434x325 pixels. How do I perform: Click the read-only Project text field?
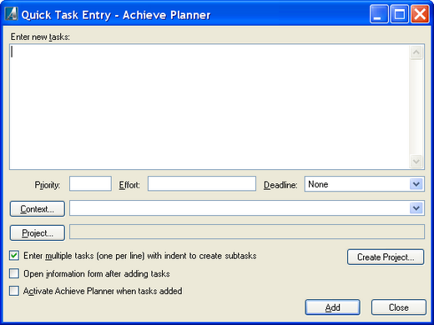247,232
